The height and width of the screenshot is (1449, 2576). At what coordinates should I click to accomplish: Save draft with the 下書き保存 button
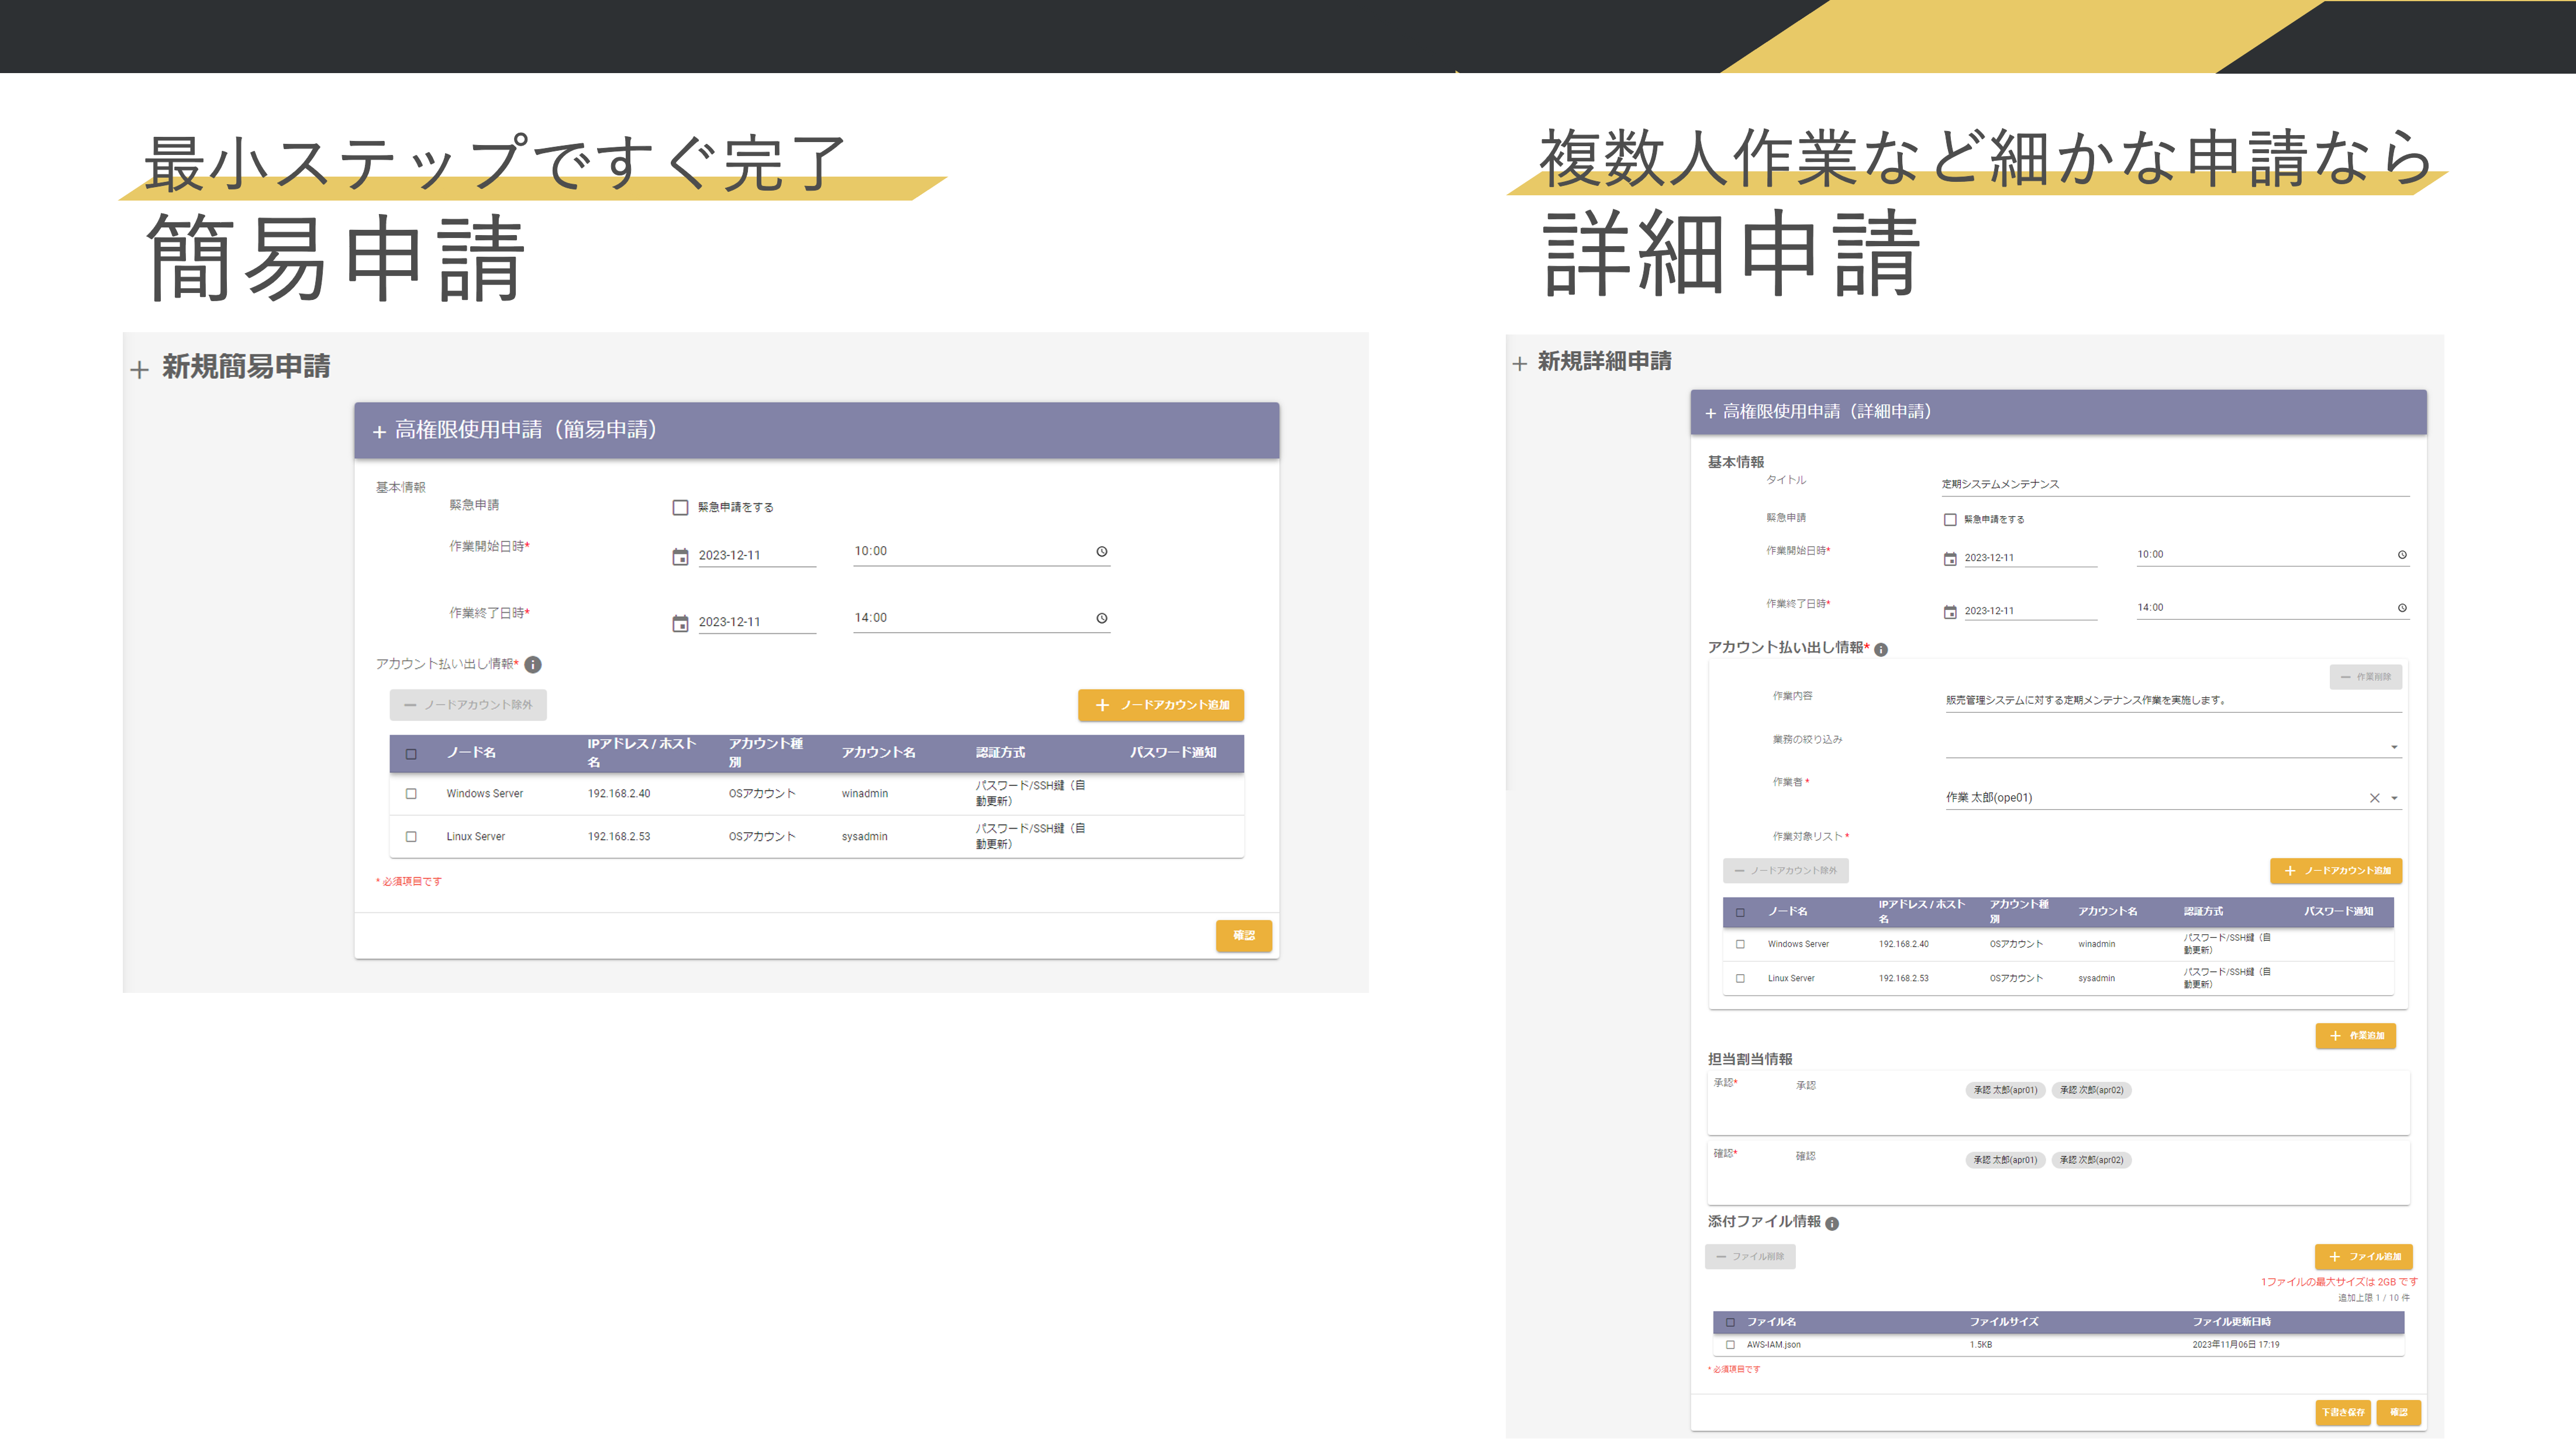coord(2344,1413)
